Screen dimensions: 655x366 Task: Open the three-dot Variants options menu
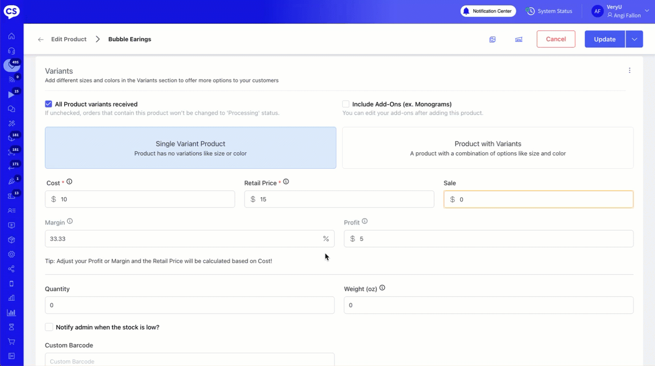[630, 70]
